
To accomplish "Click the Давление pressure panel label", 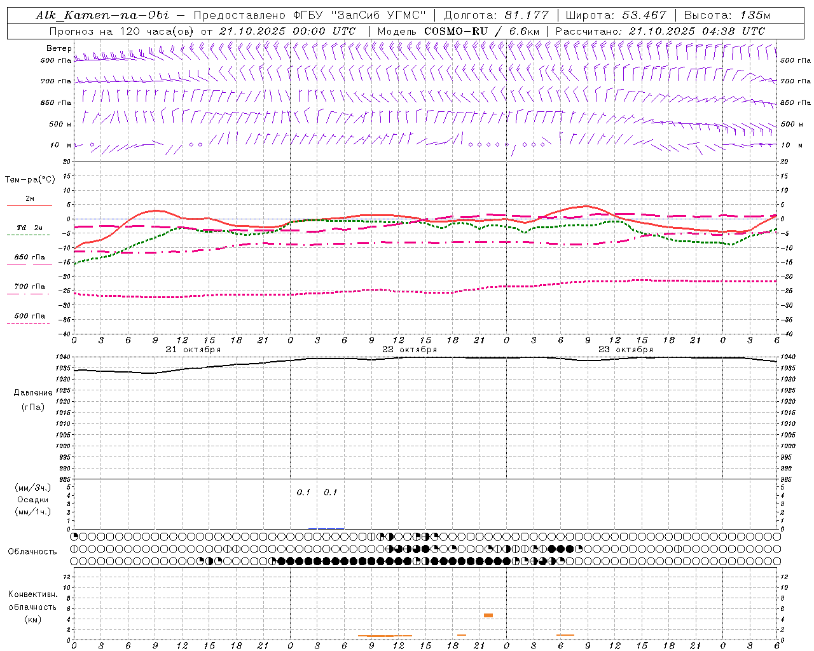I will pyautogui.click(x=33, y=393).
